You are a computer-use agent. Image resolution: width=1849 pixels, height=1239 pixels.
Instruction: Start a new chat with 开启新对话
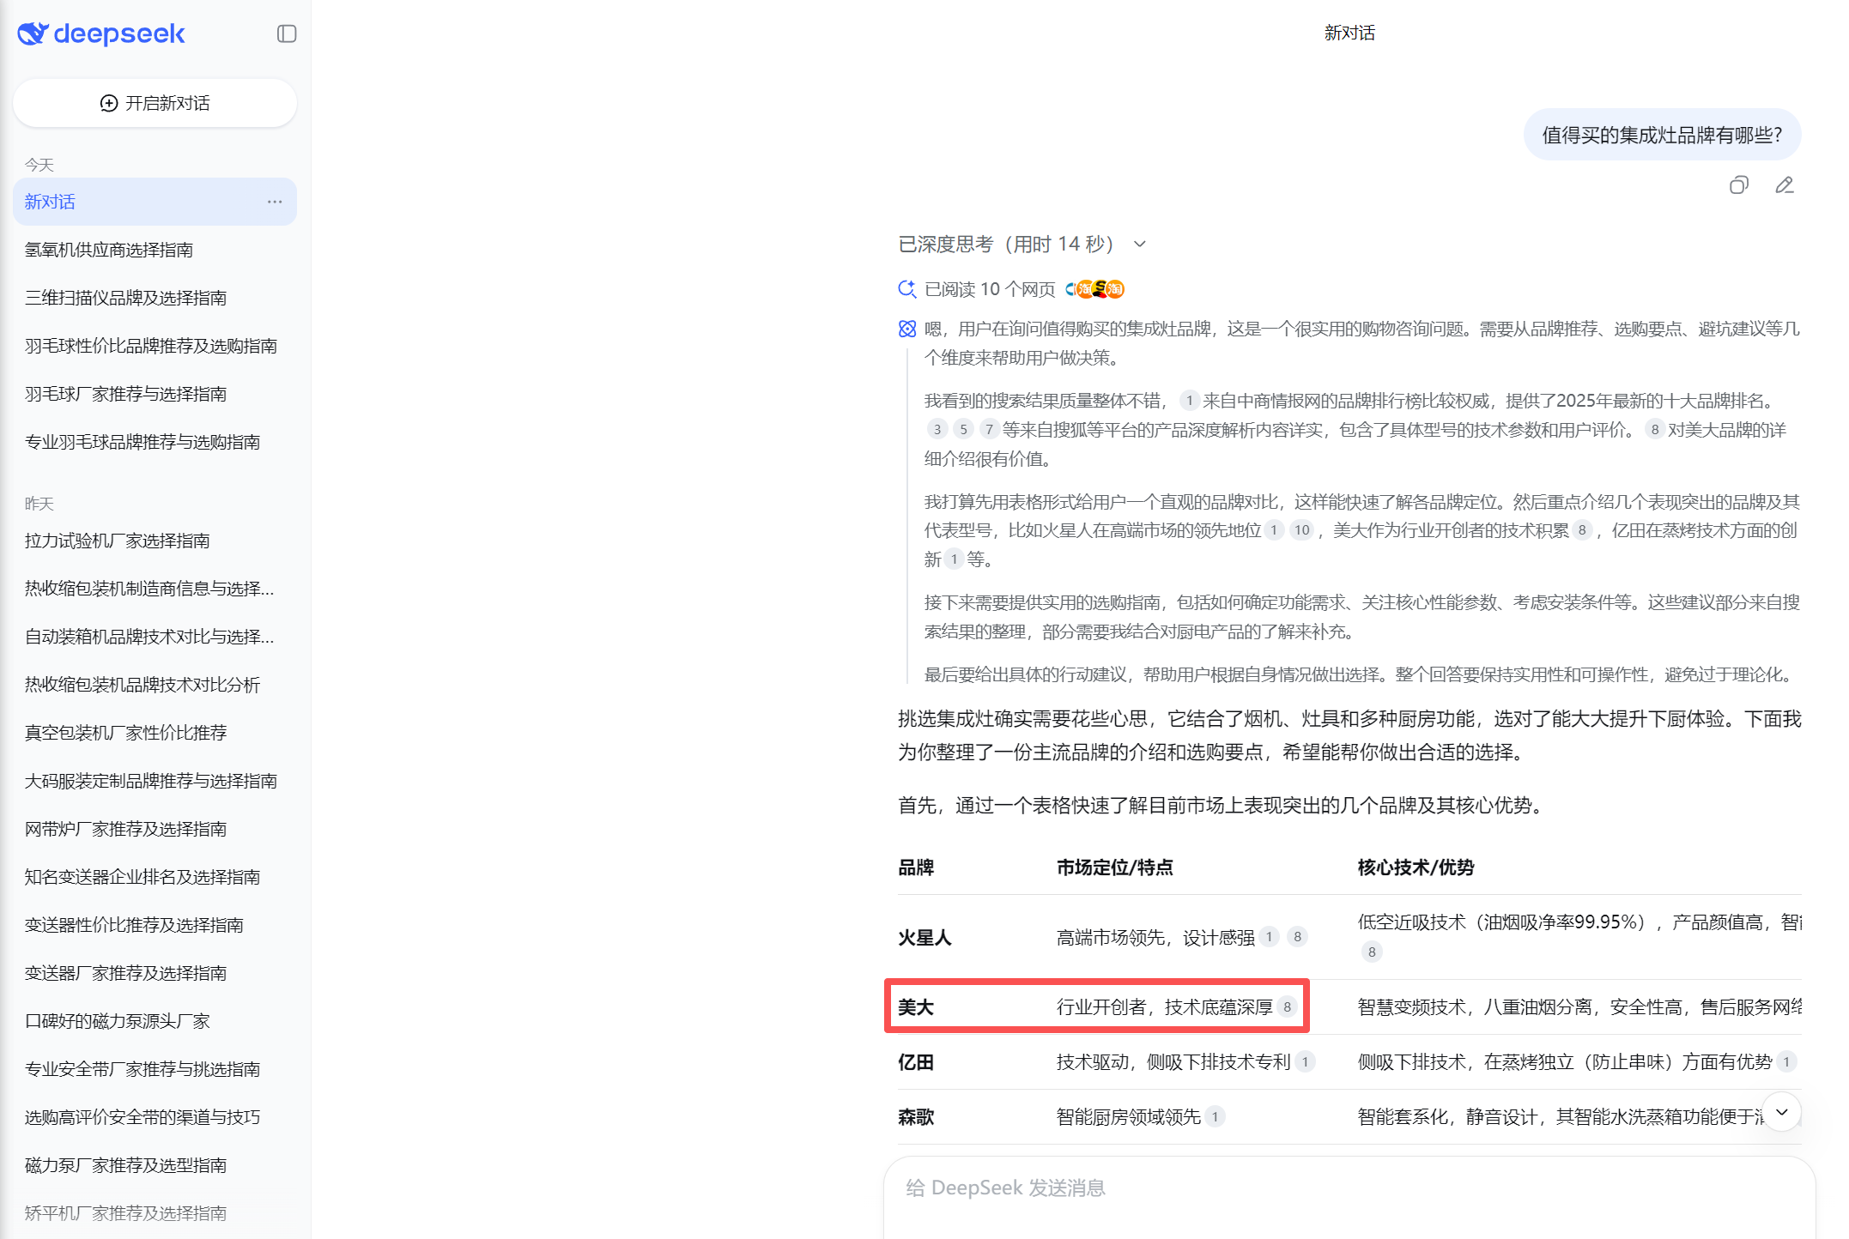[x=155, y=103]
